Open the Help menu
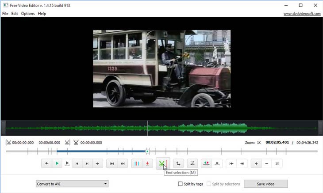 (x=42, y=14)
